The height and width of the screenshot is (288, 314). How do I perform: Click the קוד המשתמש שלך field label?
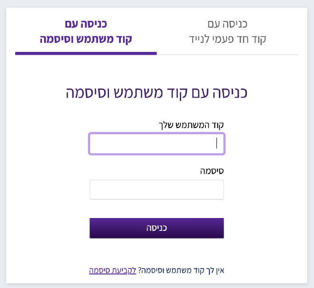pyautogui.click(x=191, y=125)
